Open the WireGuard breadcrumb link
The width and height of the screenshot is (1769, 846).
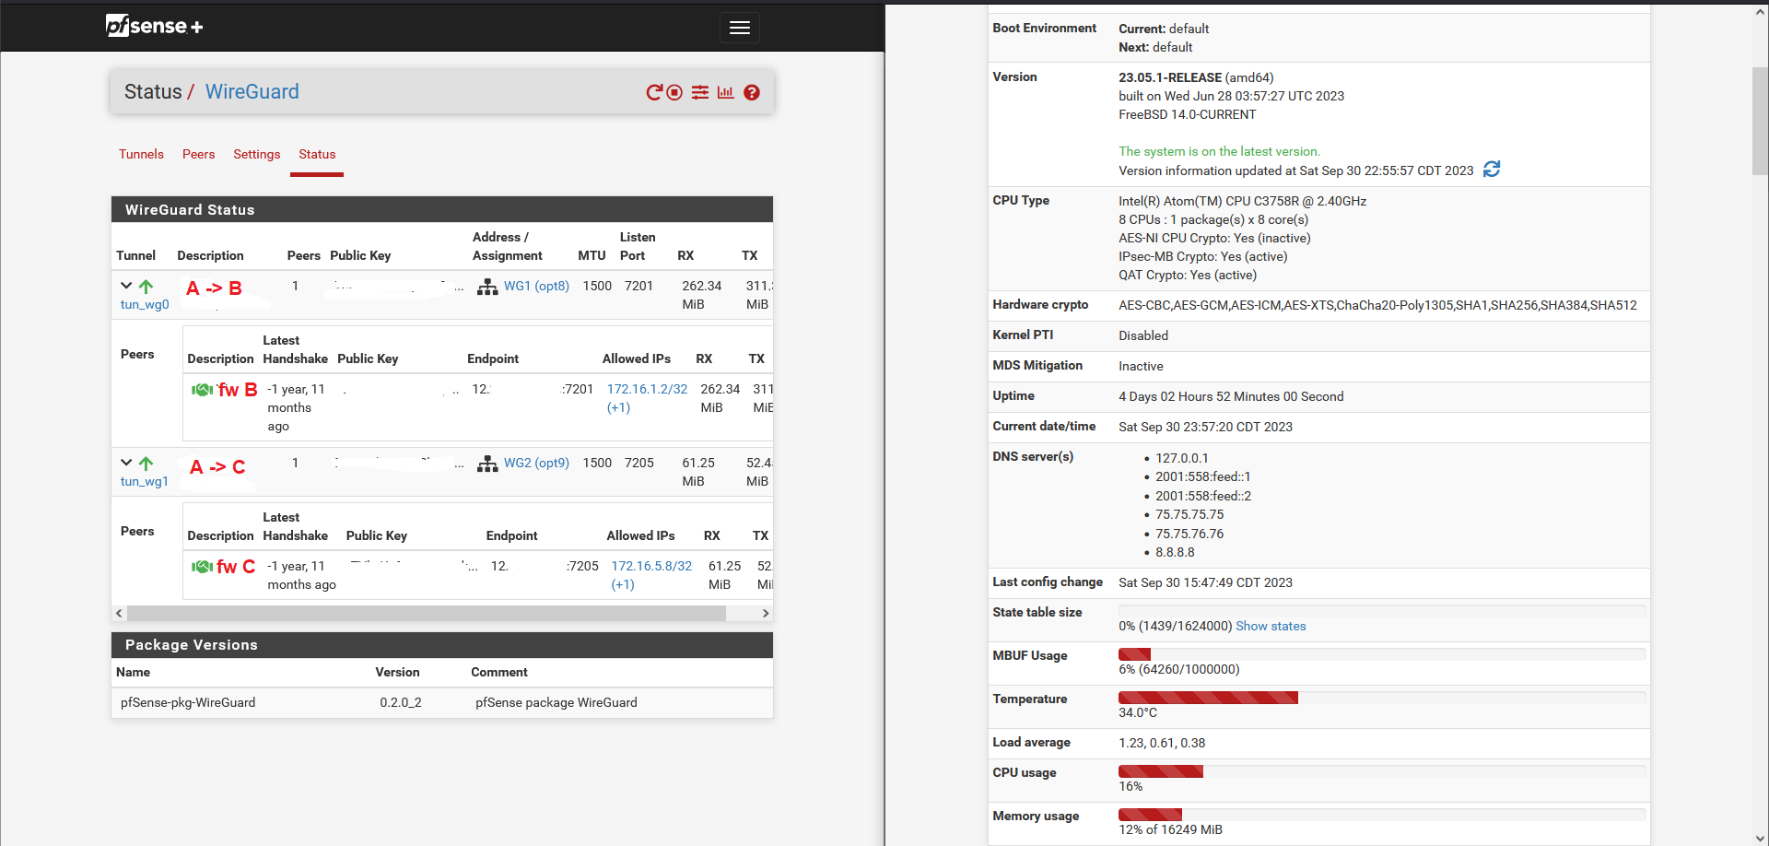252,91
